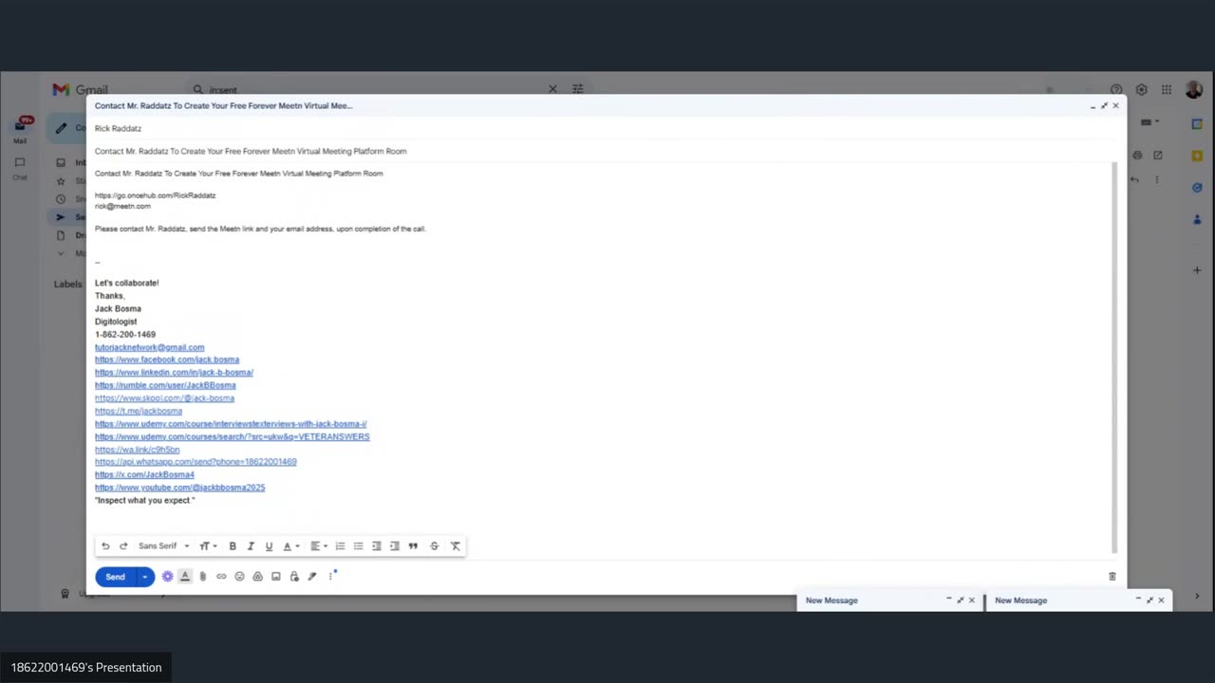
Task: Insert files using Google Drive
Action: point(257,577)
